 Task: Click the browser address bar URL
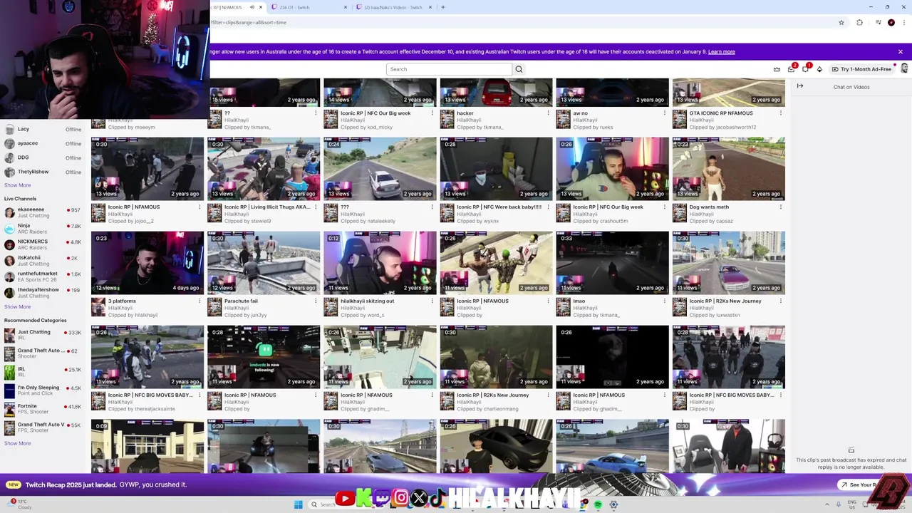248,22
